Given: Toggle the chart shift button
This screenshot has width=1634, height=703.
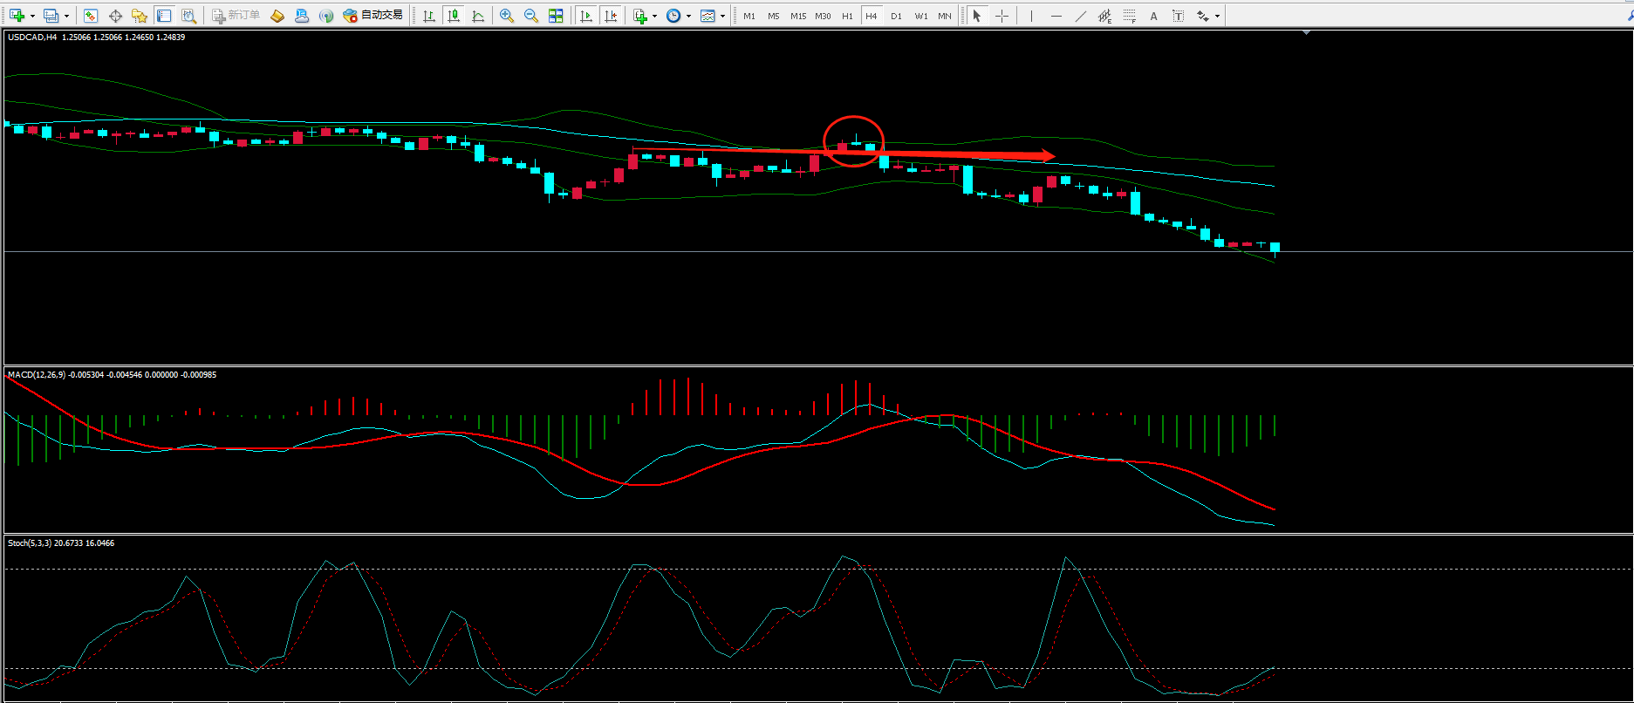Looking at the screenshot, I should tap(611, 16).
